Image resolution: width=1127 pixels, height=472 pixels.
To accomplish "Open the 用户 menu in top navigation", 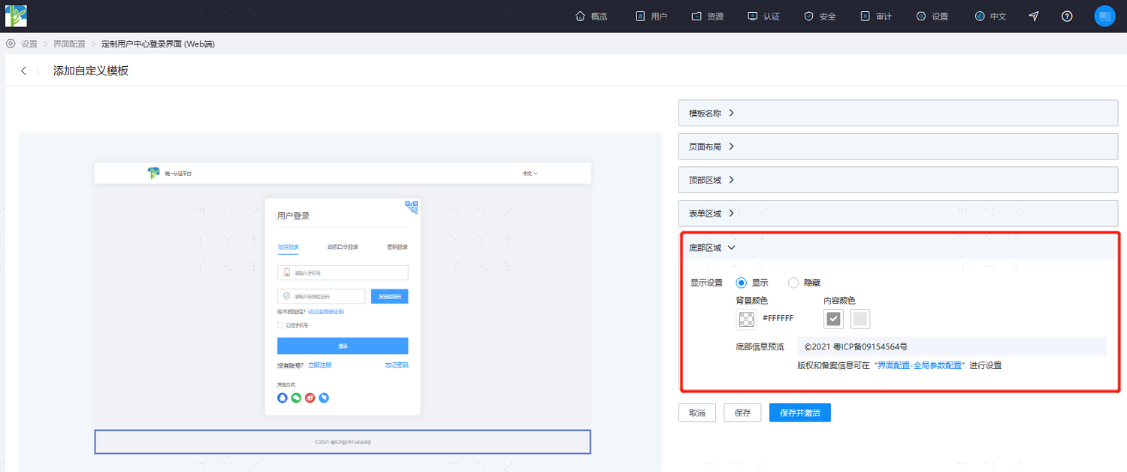I will pos(651,16).
